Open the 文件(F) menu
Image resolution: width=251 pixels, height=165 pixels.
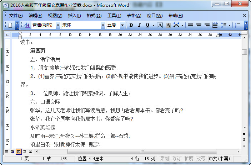tap(16, 16)
